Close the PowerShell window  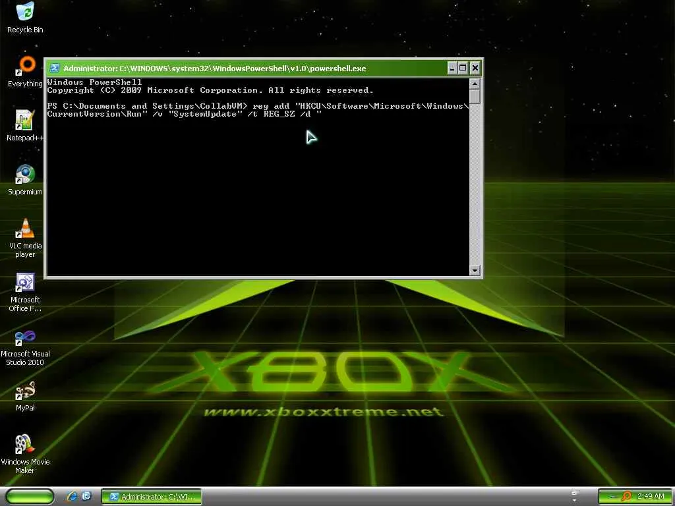click(x=475, y=68)
